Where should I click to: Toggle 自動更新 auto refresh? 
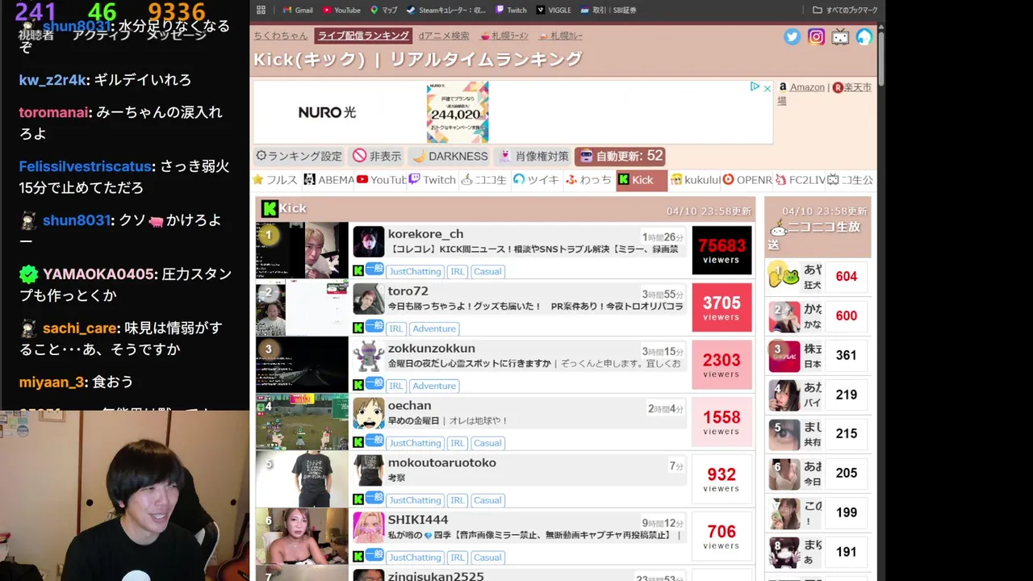click(x=621, y=156)
